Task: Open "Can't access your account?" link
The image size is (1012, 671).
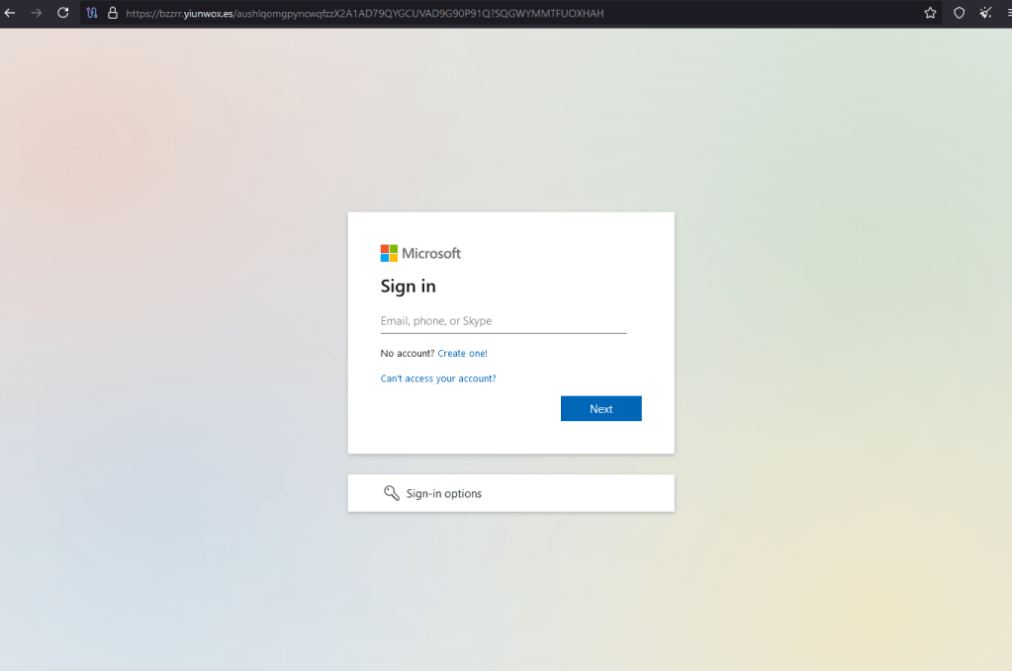Action: pos(438,378)
